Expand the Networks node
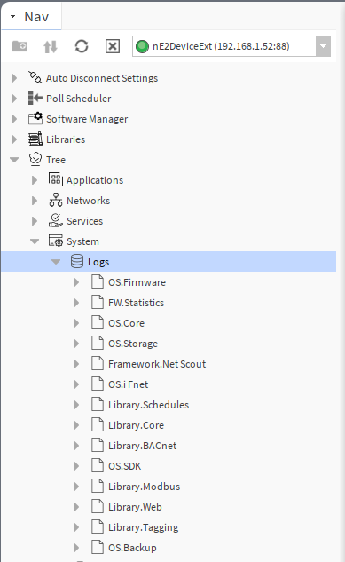 click(35, 201)
